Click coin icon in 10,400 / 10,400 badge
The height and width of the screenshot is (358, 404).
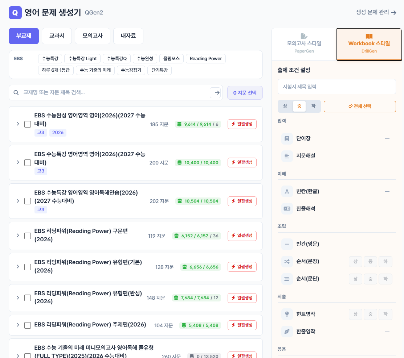pyautogui.click(x=180, y=163)
